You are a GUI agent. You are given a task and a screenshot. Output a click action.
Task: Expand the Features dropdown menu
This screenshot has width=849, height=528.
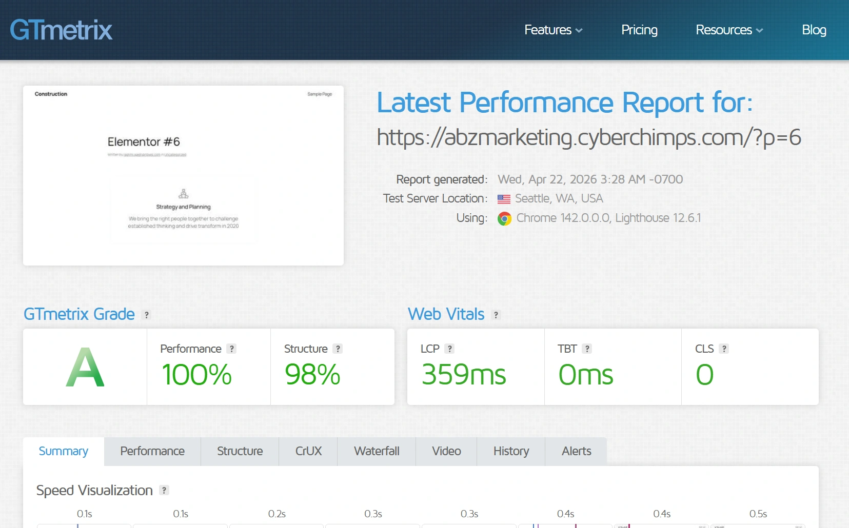(553, 30)
